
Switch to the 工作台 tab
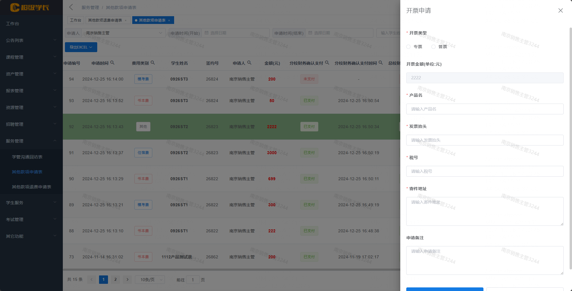75,20
